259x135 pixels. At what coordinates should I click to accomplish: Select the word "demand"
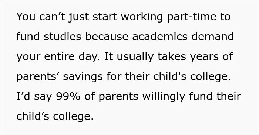(x=213, y=37)
